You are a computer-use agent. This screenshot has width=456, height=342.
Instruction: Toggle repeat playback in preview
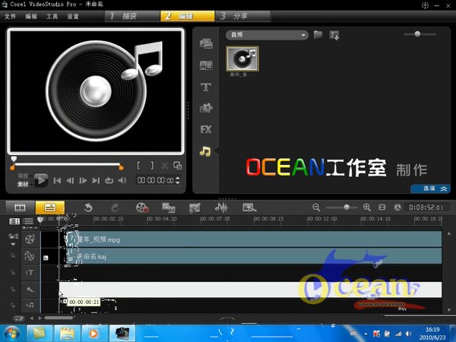point(109,180)
